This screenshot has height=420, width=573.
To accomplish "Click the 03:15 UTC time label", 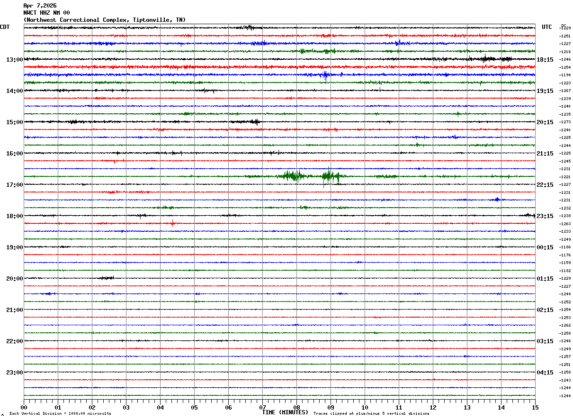I will click(x=545, y=341).
